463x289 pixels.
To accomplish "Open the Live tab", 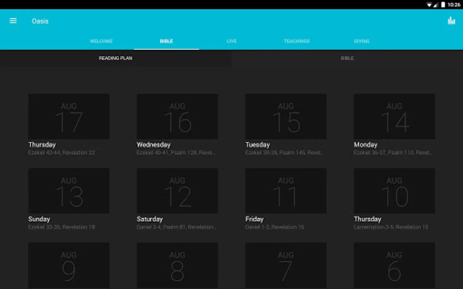I will (x=232, y=41).
